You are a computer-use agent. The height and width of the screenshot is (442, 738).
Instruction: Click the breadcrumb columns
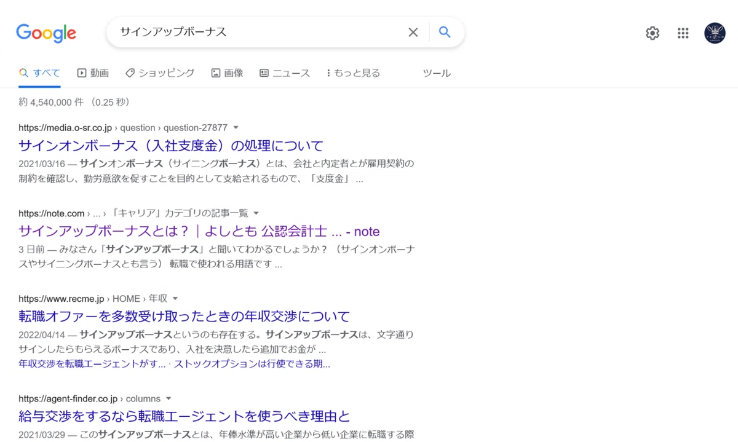click(x=143, y=398)
